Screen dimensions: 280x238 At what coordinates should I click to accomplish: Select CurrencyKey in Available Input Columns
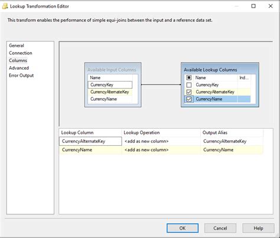(x=110, y=85)
